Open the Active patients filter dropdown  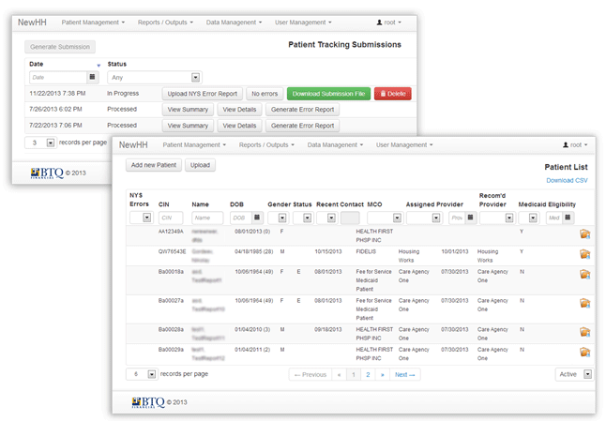(587, 374)
